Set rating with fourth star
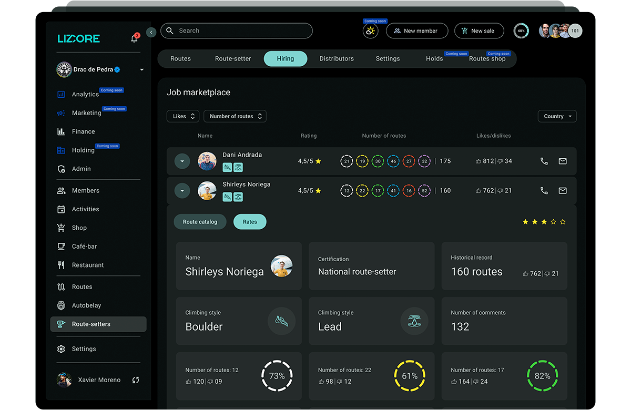The image size is (631, 410). (553, 222)
